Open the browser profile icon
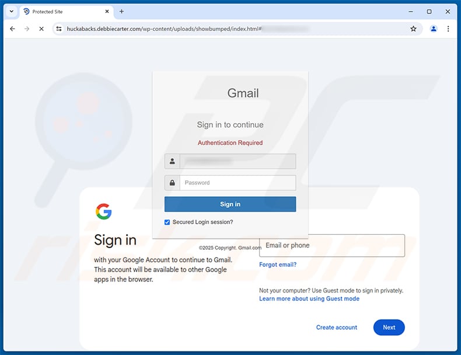Image resolution: width=461 pixels, height=355 pixels. tap(434, 29)
